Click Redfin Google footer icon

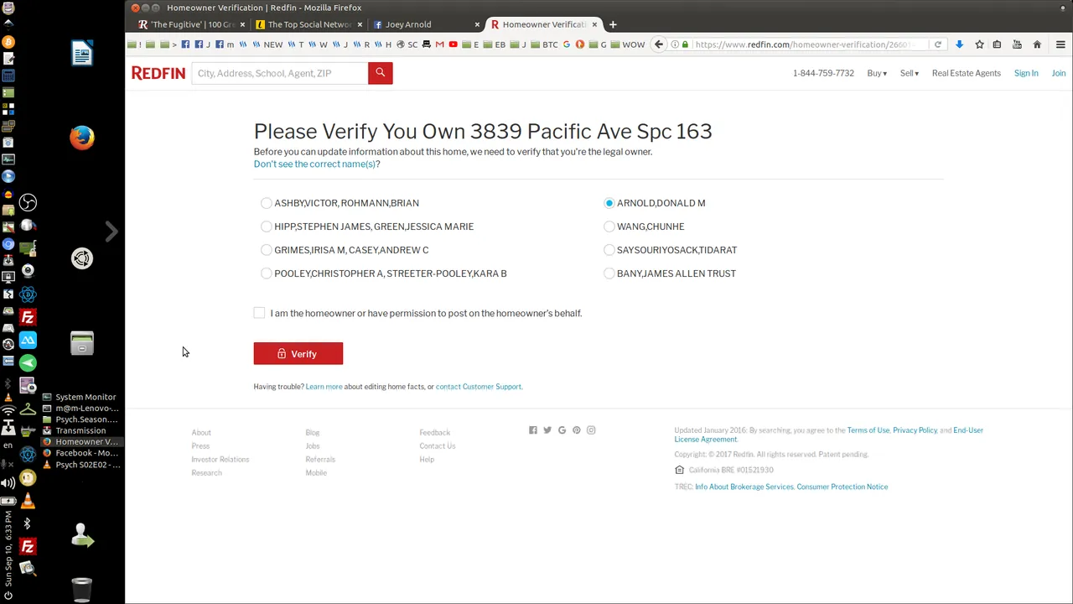point(562,430)
